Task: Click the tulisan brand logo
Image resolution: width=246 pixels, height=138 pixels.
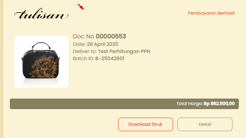Action: click(x=41, y=14)
